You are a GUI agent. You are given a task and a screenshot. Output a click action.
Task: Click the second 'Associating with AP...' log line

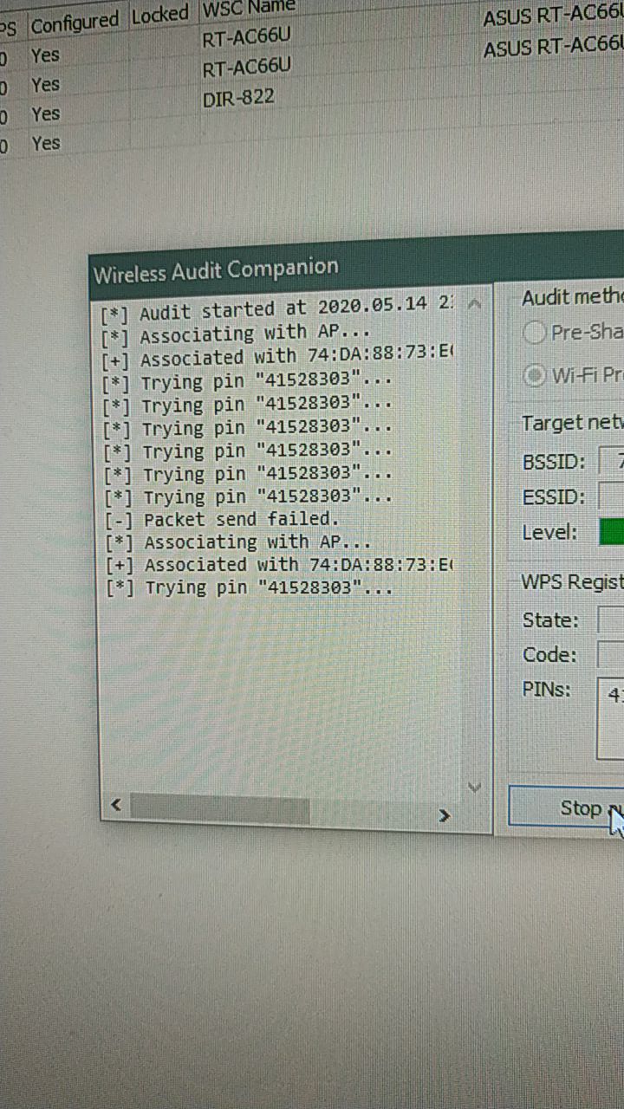(x=238, y=542)
